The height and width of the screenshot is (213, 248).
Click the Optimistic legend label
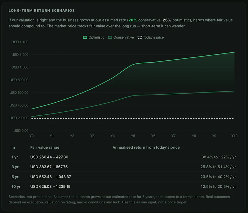click(x=96, y=37)
